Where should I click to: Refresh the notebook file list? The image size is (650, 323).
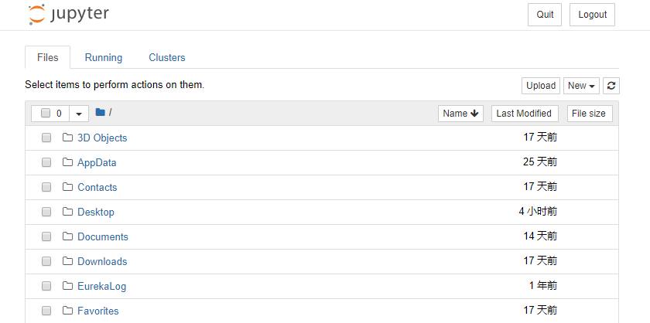pyautogui.click(x=611, y=86)
